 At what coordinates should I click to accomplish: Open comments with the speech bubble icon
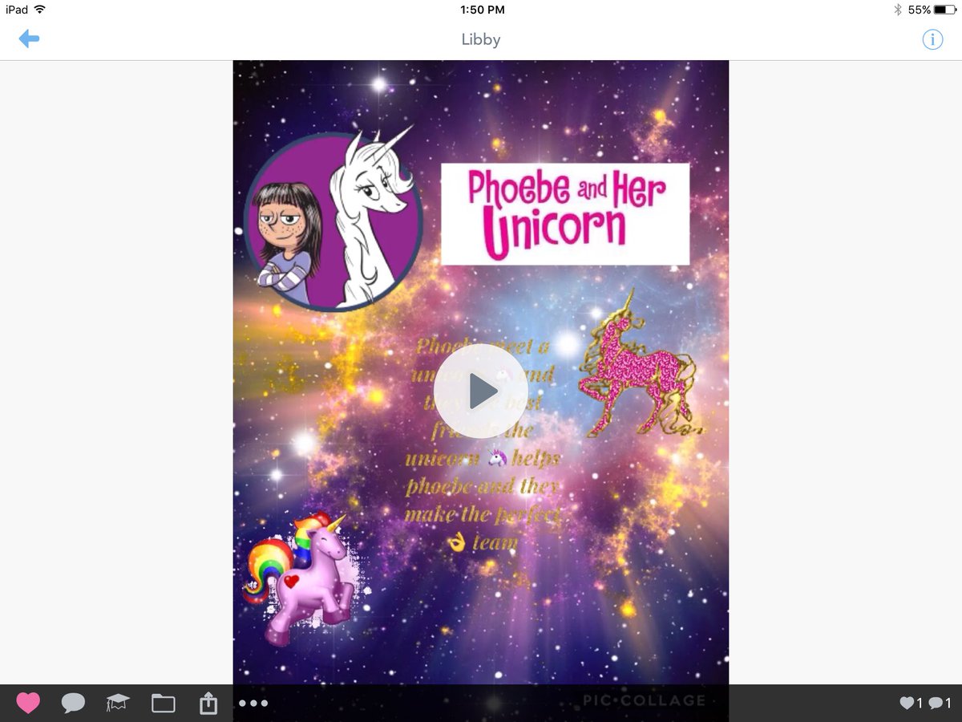click(x=73, y=704)
